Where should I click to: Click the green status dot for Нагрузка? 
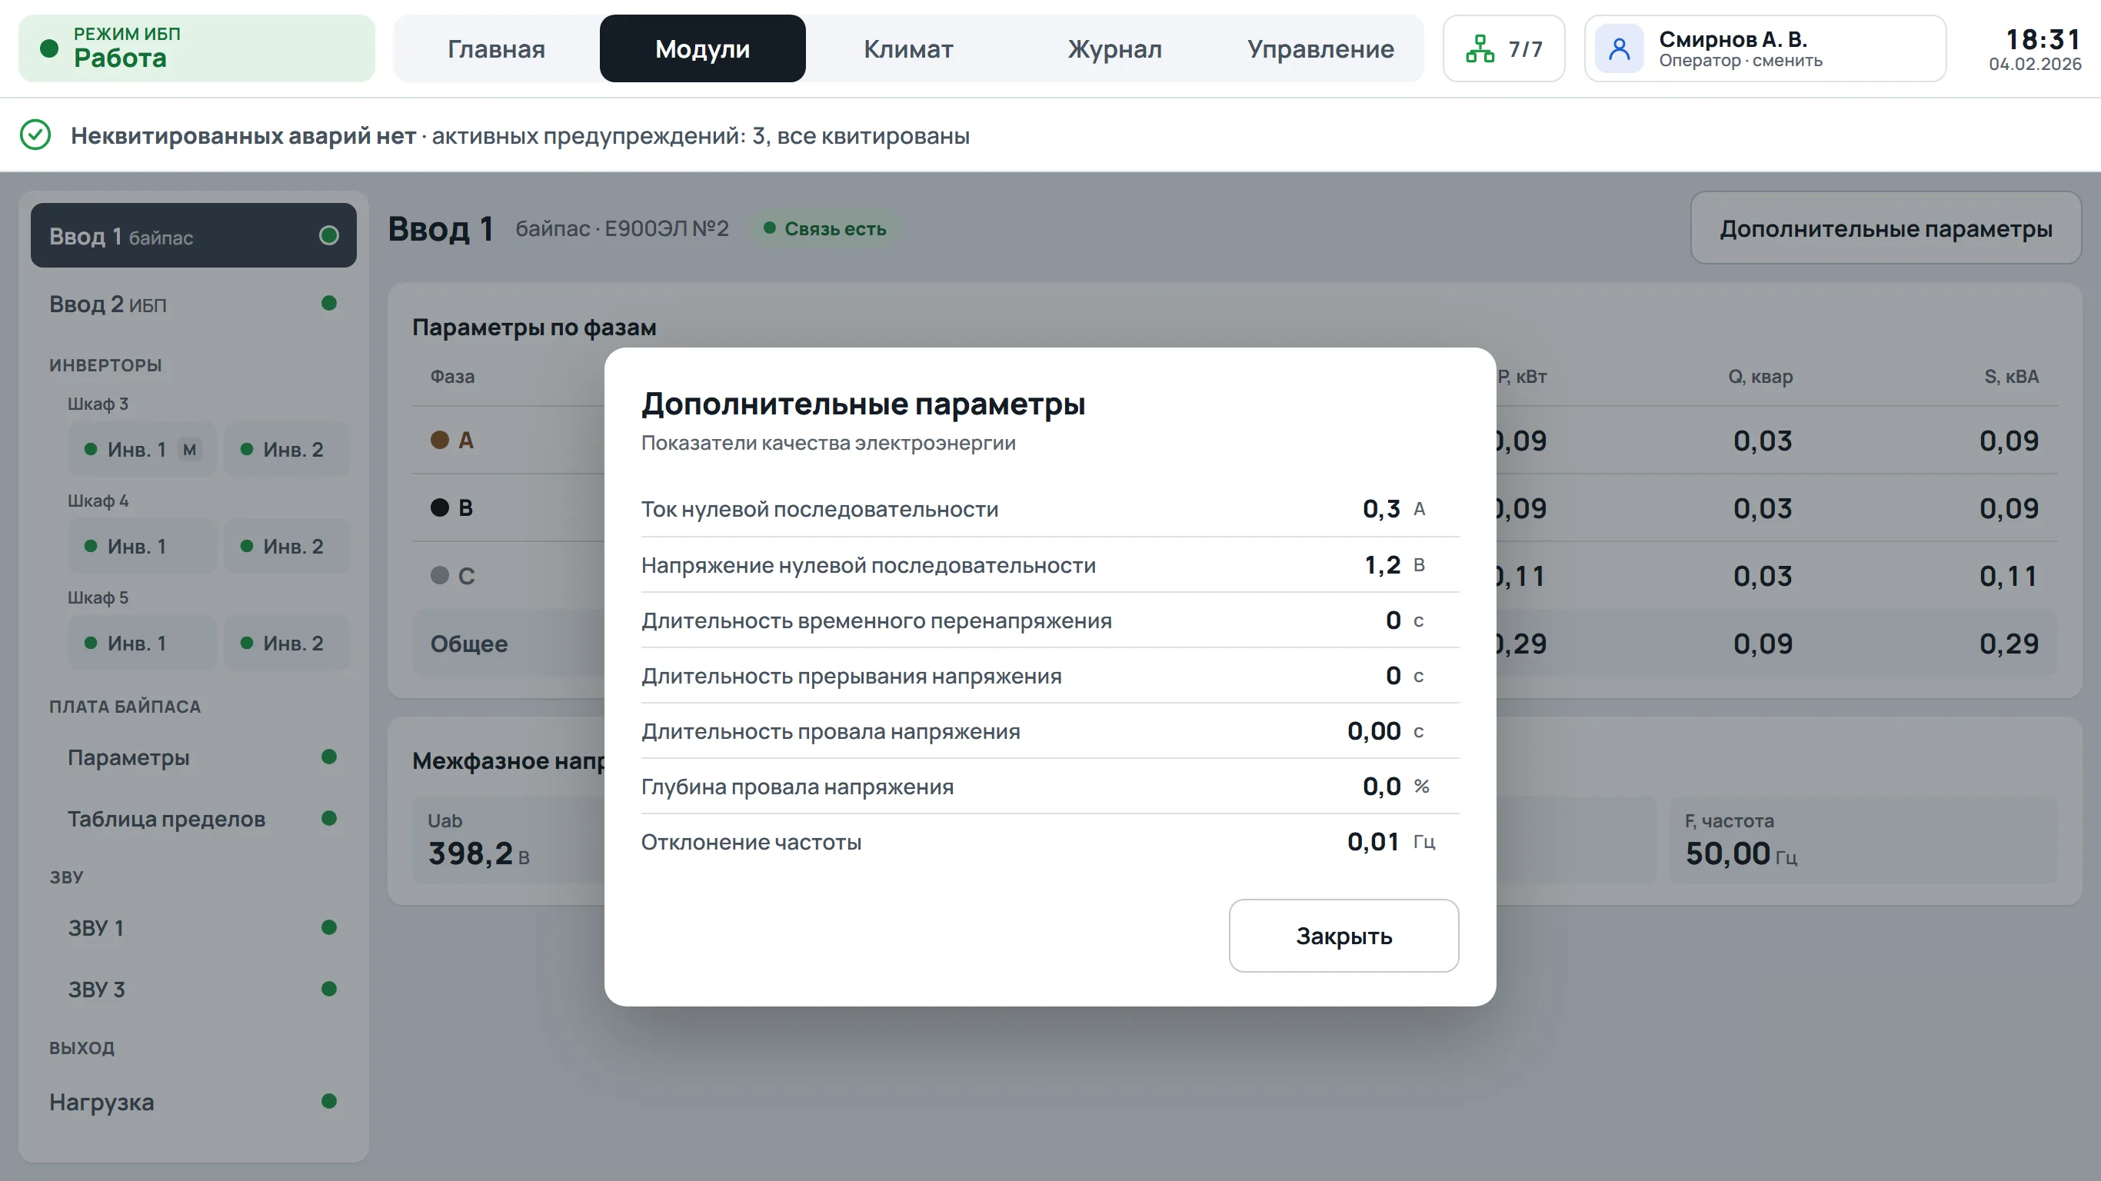point(328,1101)
